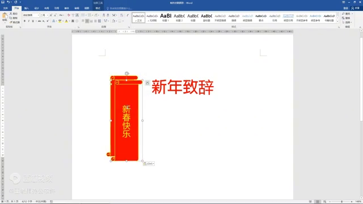The width and height of the screenshot is (363, 204).
Task: Toggle Superscript formatting
Action: tap(48, 21)
